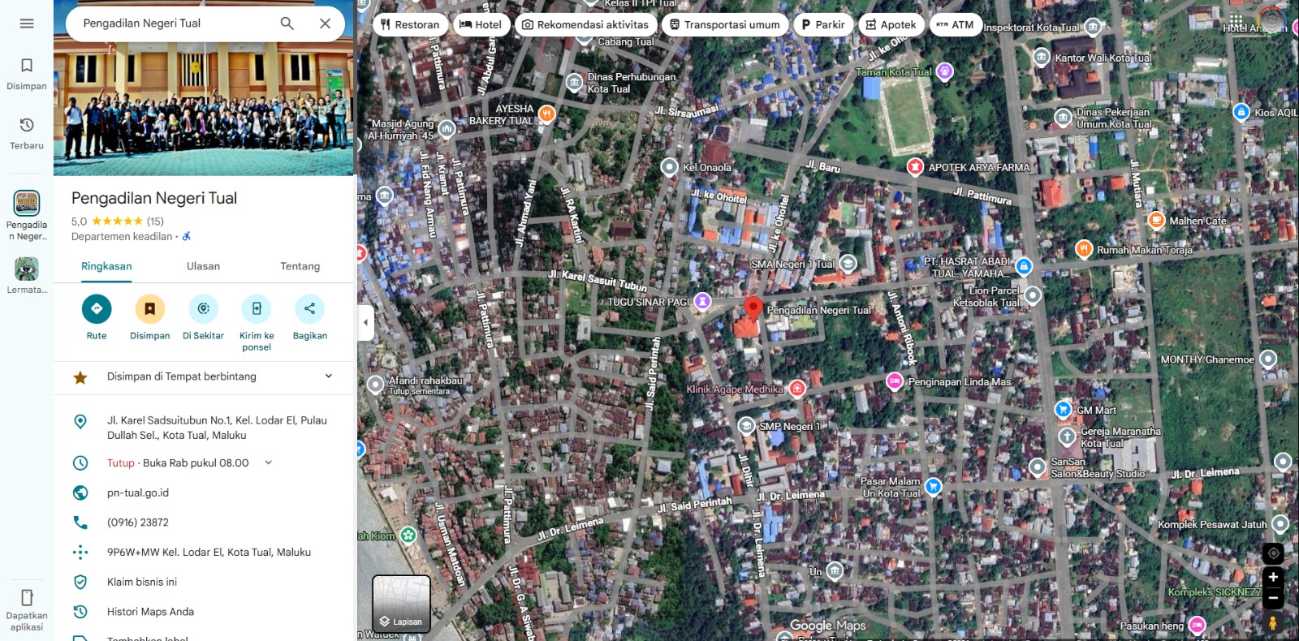Click APOTEK ARYA FARMA map marker
The height and width of the screenshot is (641, 1299).
click(915, 167)
